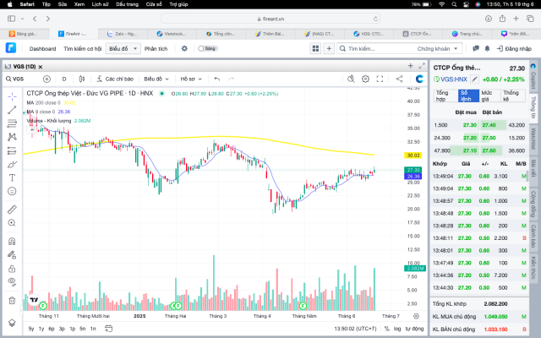
Task: Open the chat messages icon
Action: click(x=476, y=49)
